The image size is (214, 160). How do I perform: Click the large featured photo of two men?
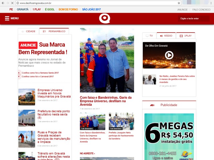pos(107,60)
